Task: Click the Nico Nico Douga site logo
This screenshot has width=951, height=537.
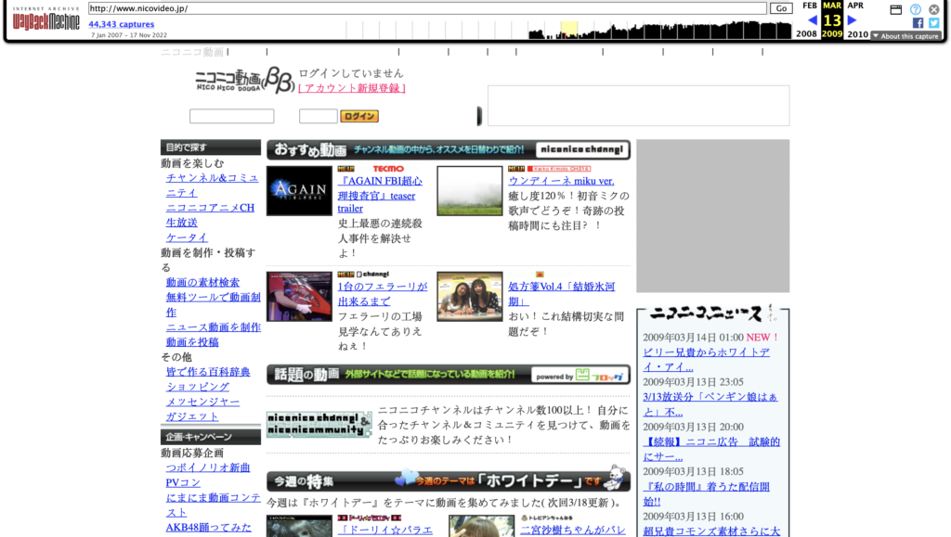Action: tap(244, 80)
